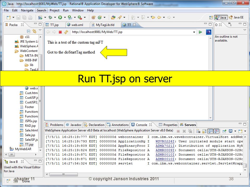Click the Console horizontal scrollbar thumb
Image resolution: width=250 pixels, height=187 pixels.
tap(64, 175)
